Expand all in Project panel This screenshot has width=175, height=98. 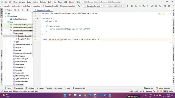(19, 10)
